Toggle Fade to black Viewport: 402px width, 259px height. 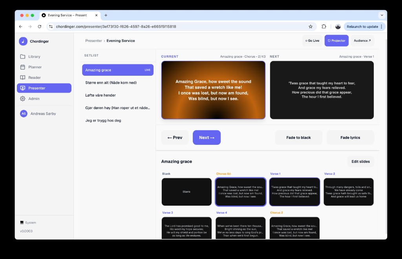(298, 138)
